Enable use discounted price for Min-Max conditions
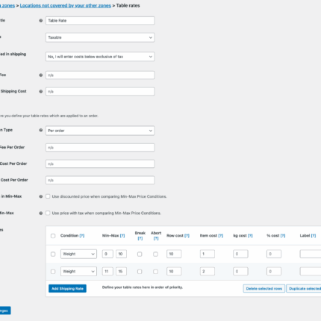Screen dimensions: 321x321 click(x=48, y=196)
